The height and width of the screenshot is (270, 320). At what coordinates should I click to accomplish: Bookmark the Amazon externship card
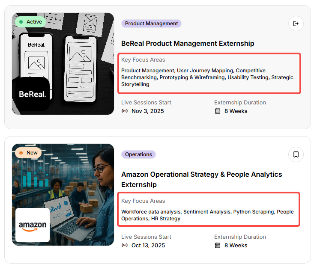click(x=296, y=154)
